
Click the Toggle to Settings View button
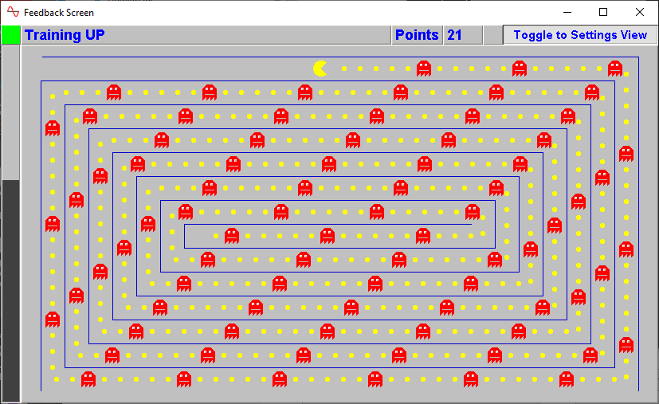[x=580, y=35]
